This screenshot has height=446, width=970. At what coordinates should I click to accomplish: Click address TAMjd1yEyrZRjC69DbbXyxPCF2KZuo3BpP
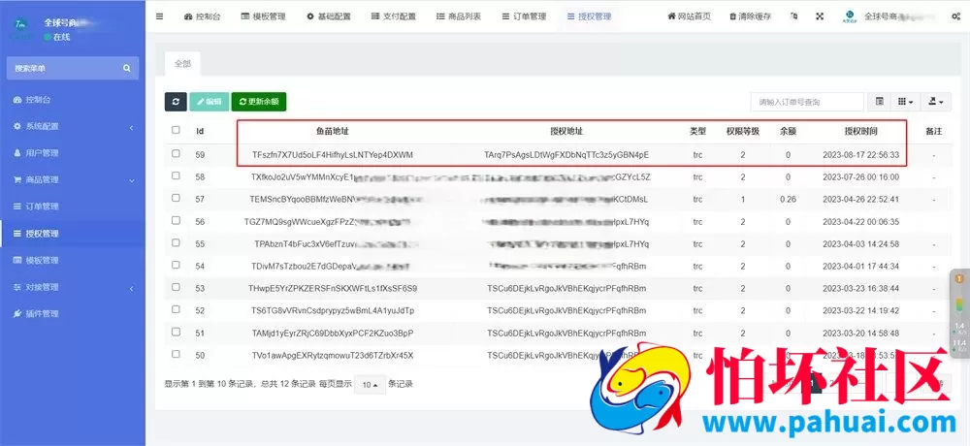[332, 333]
